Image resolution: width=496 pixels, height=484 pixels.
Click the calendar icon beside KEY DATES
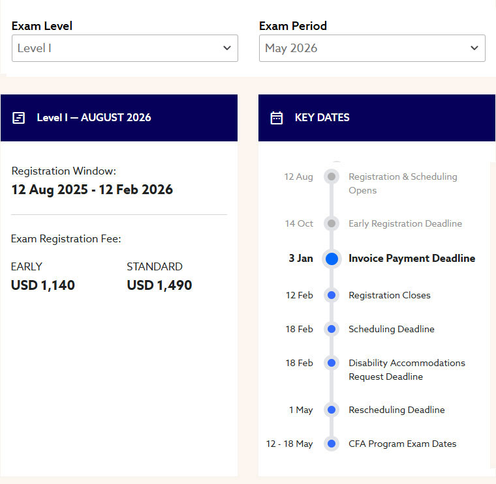tap(277, 118)
